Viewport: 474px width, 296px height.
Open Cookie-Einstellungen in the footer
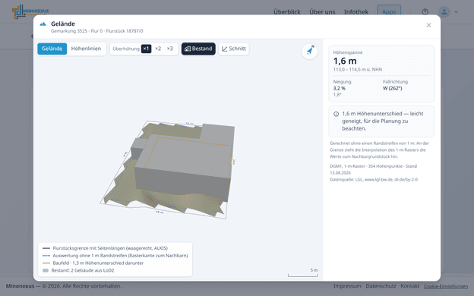446,286
